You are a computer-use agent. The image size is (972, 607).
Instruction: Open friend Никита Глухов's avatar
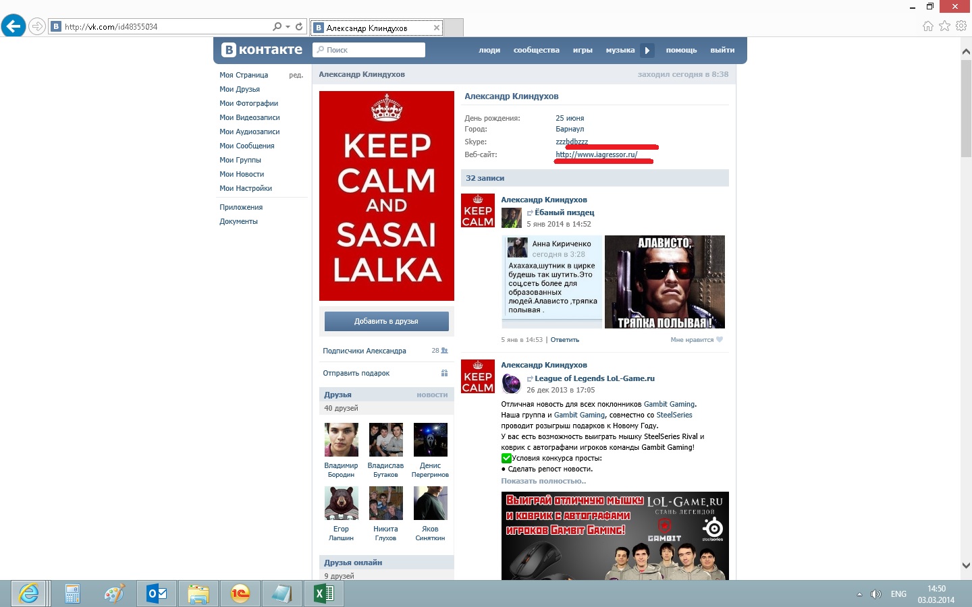tap(385, 503)
